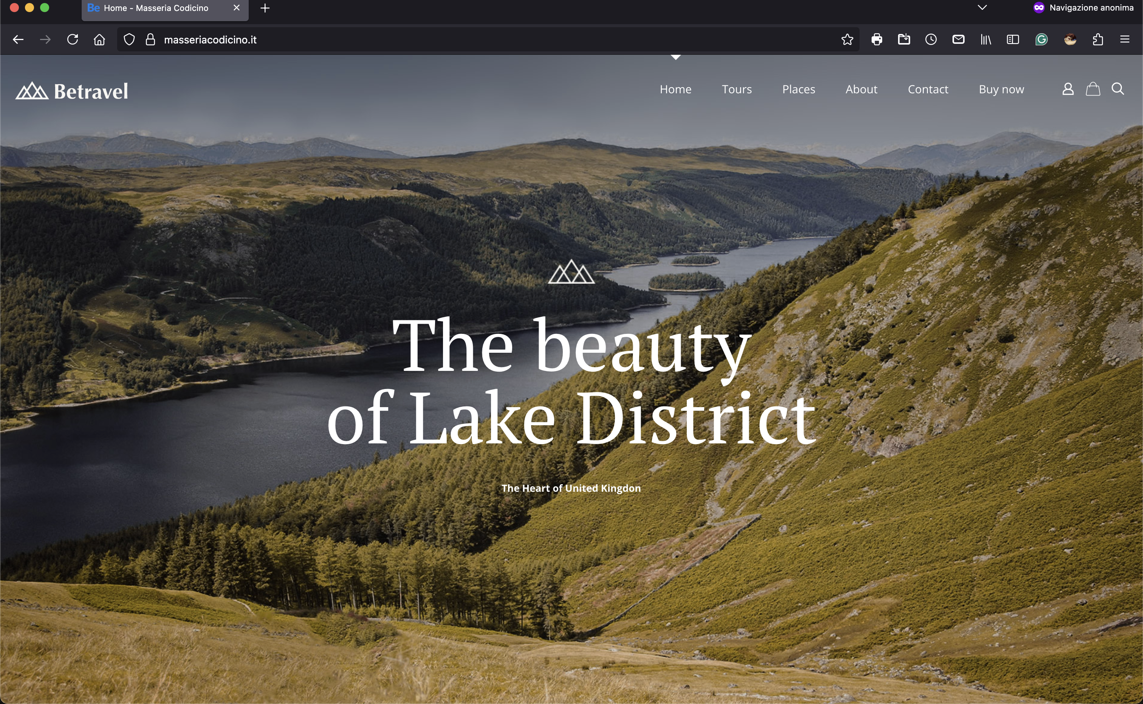Open the Tours menu item
Image resolution: width=1143 pixels, height=704 pixels.
(736, 90)
